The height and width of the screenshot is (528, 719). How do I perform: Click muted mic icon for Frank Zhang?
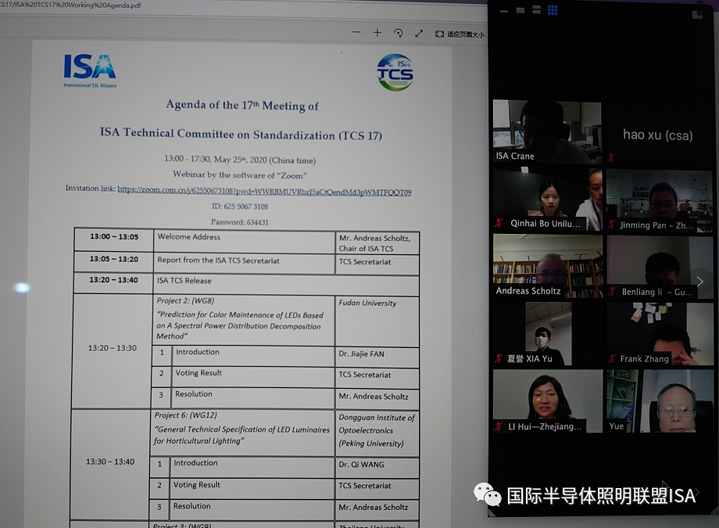pos(612,359)
